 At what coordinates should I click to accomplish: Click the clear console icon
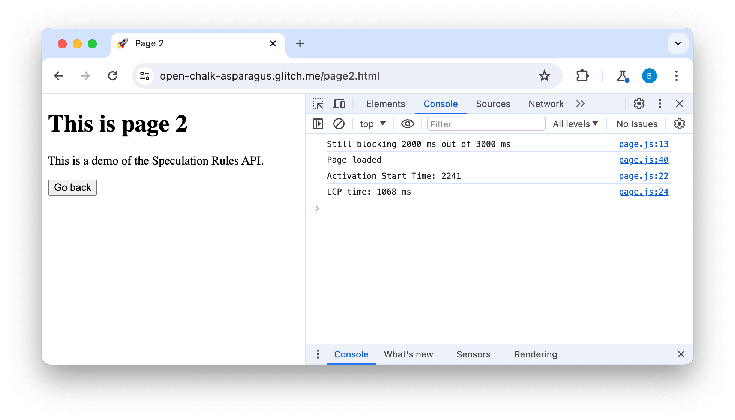338,124
